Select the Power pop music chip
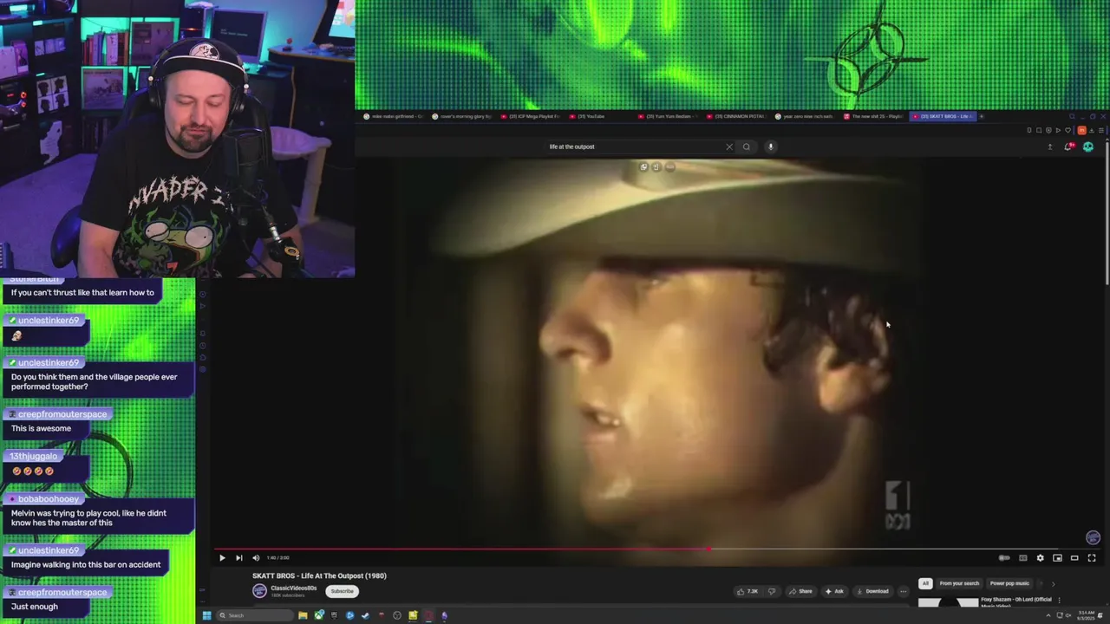 pos(1009,583)
